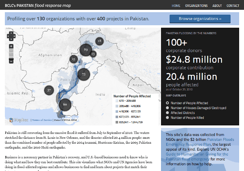Image resolution: width=244 pixels, height=171 pixels.
Task: Click the 418,306 - 627,123 legend swatch
Action: pos(117,112)
